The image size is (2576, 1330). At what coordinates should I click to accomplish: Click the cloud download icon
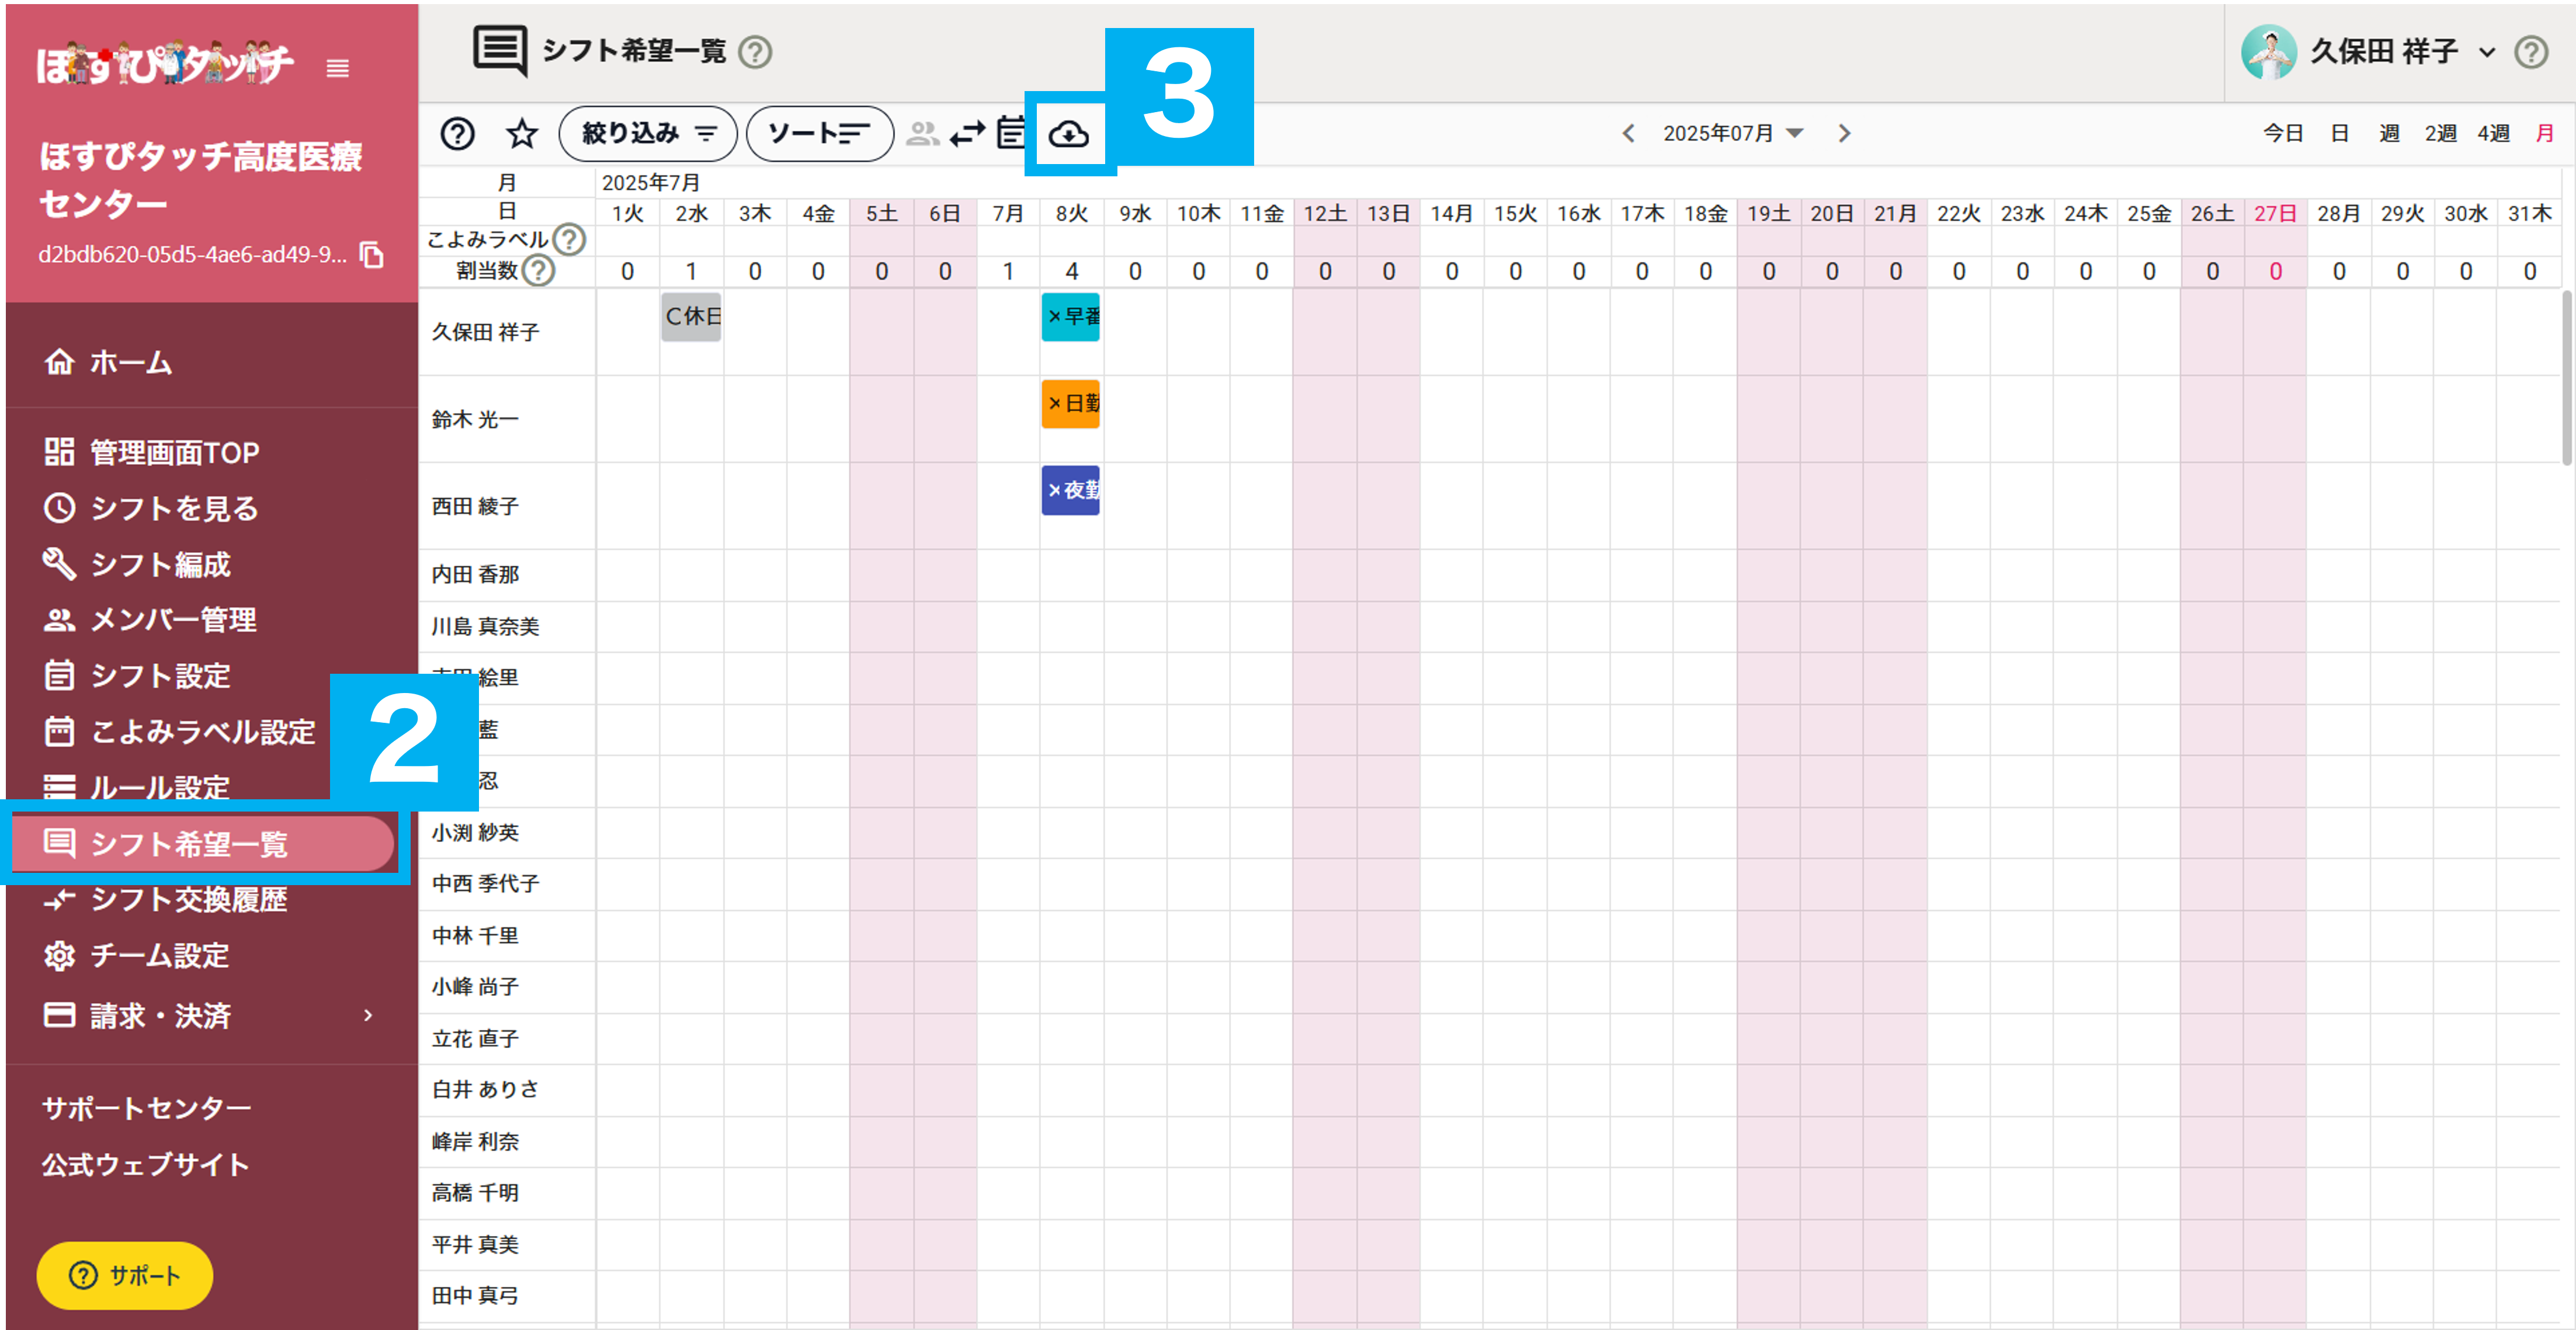(1068, 133)
